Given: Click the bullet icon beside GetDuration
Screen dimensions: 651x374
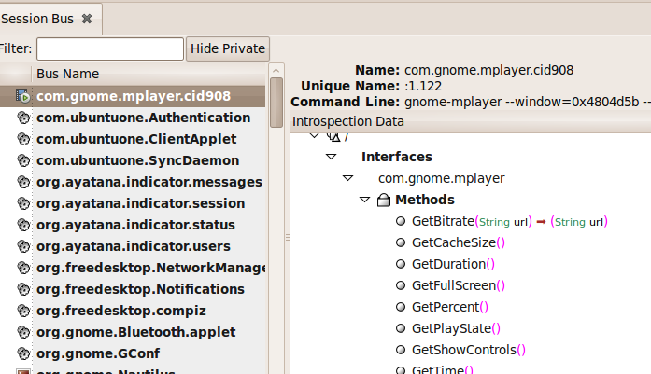Looking at the screenshot, I should point(401,264).
